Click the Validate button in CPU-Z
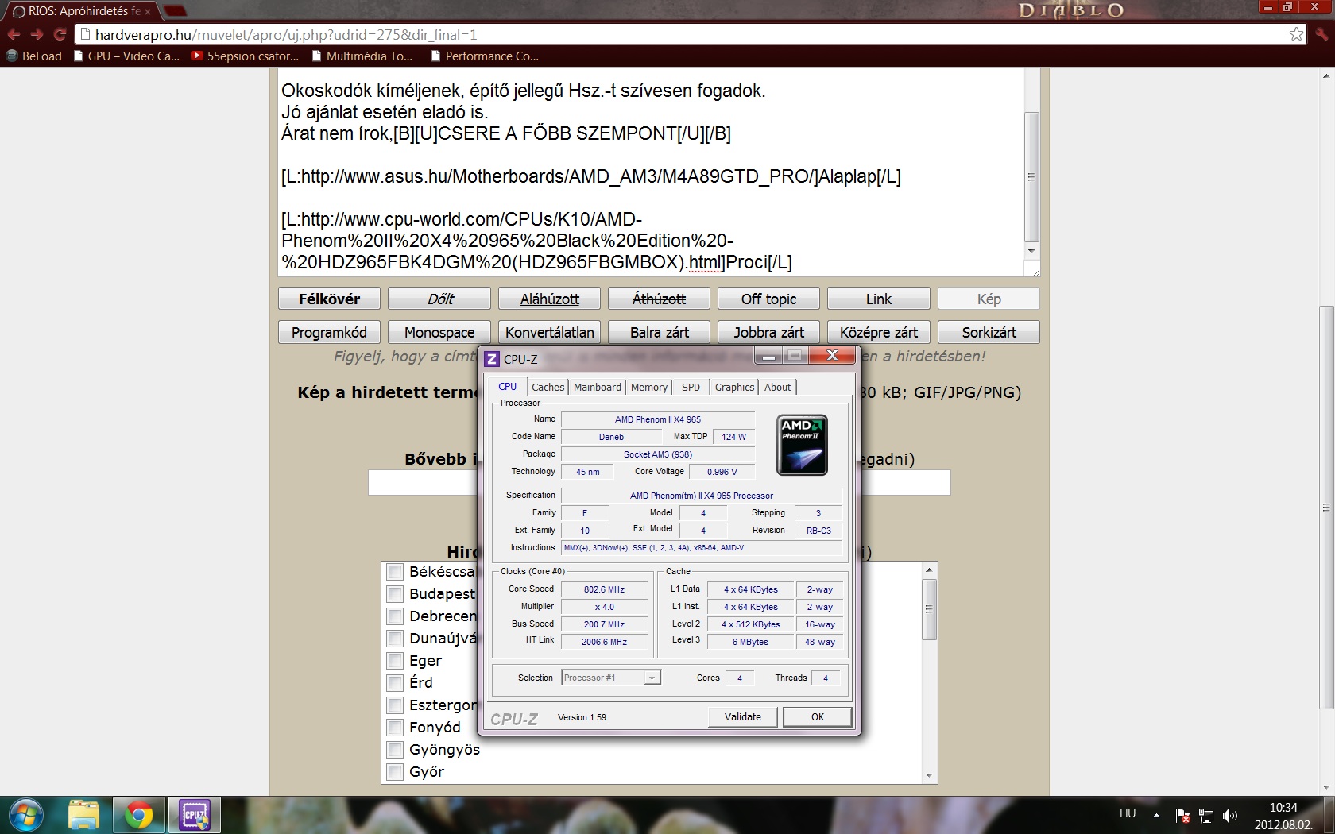Screen dimensions: 1335x834 743,716
